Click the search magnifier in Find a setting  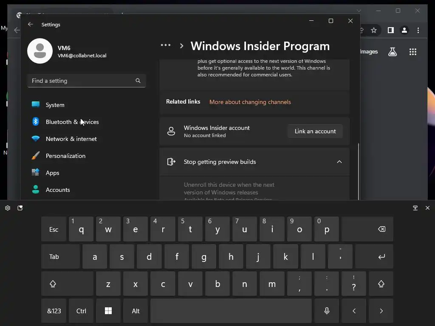pos(138,81)
